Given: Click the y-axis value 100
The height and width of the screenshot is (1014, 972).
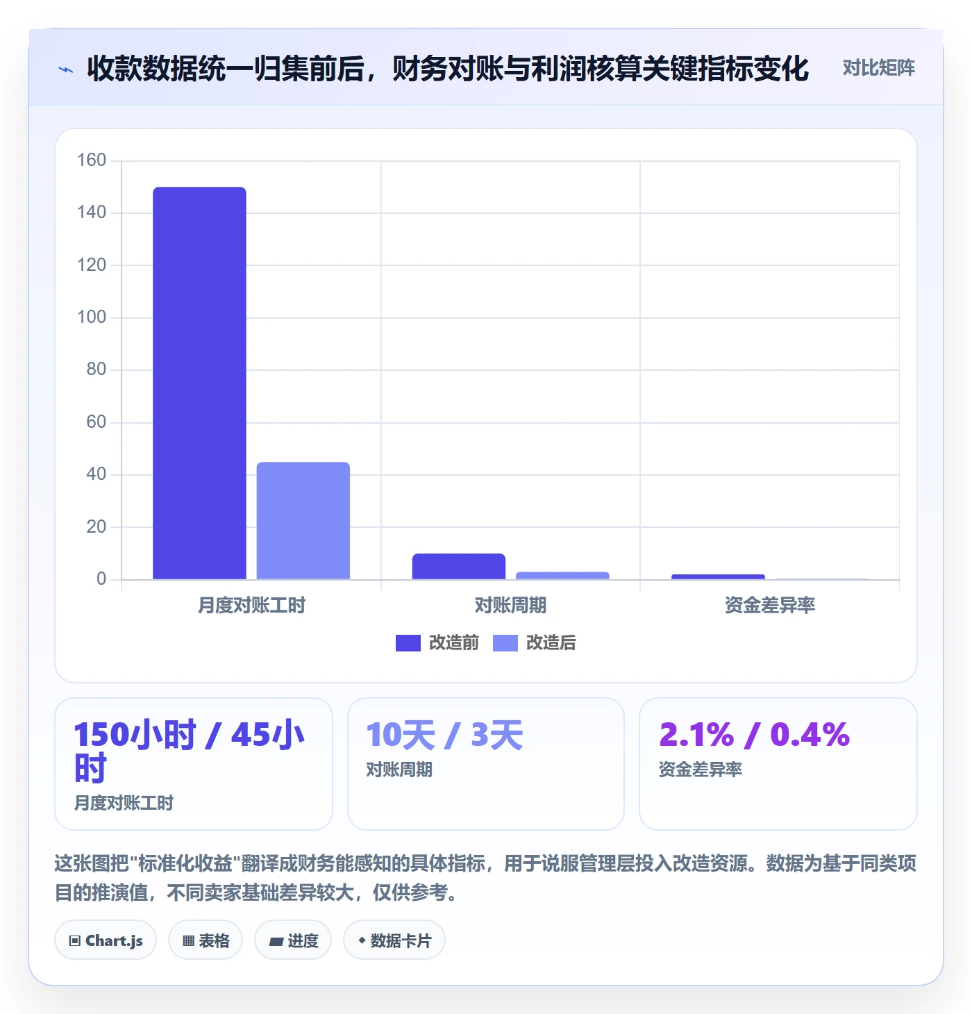Looking at the screenshot, I should (92, 317).
